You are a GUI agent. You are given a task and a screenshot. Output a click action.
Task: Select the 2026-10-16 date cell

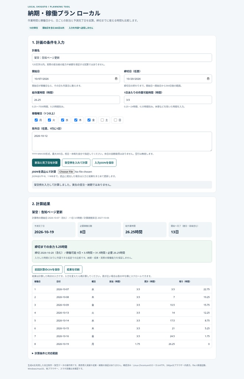(63, 336)
